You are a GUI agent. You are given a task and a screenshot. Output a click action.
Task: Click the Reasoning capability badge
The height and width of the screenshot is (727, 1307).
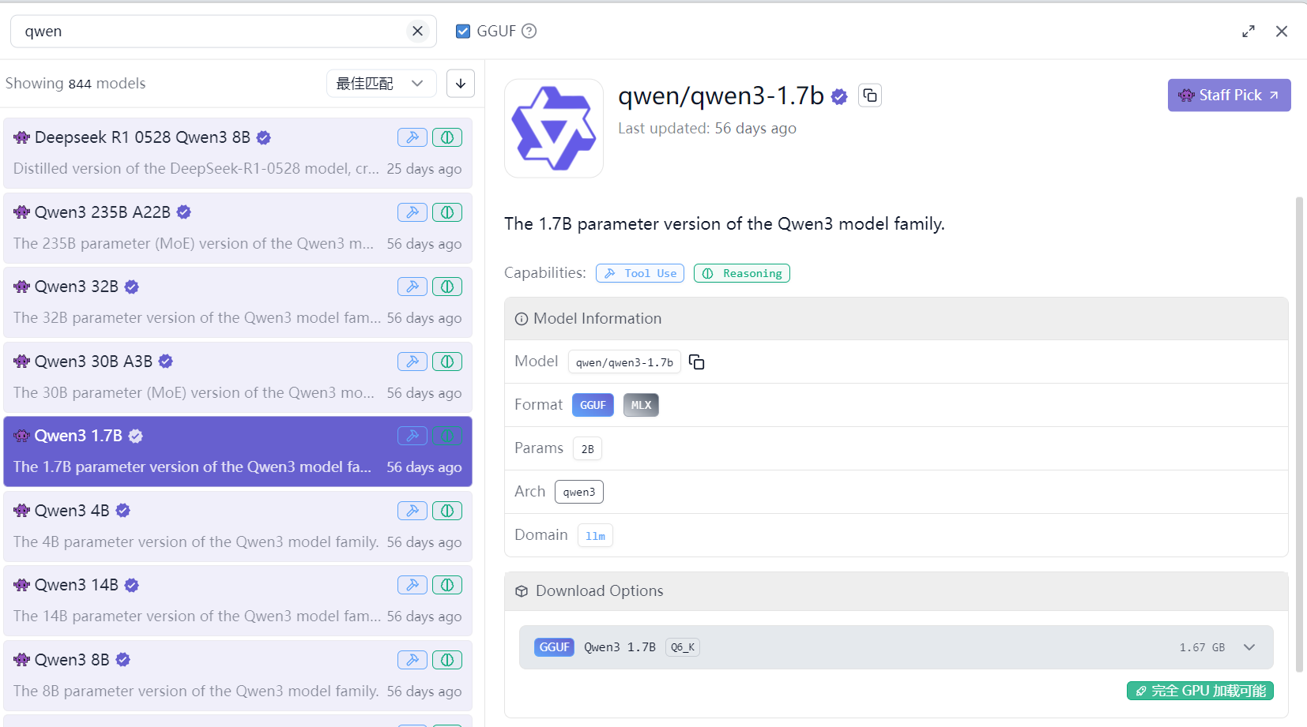click(742, 273)
